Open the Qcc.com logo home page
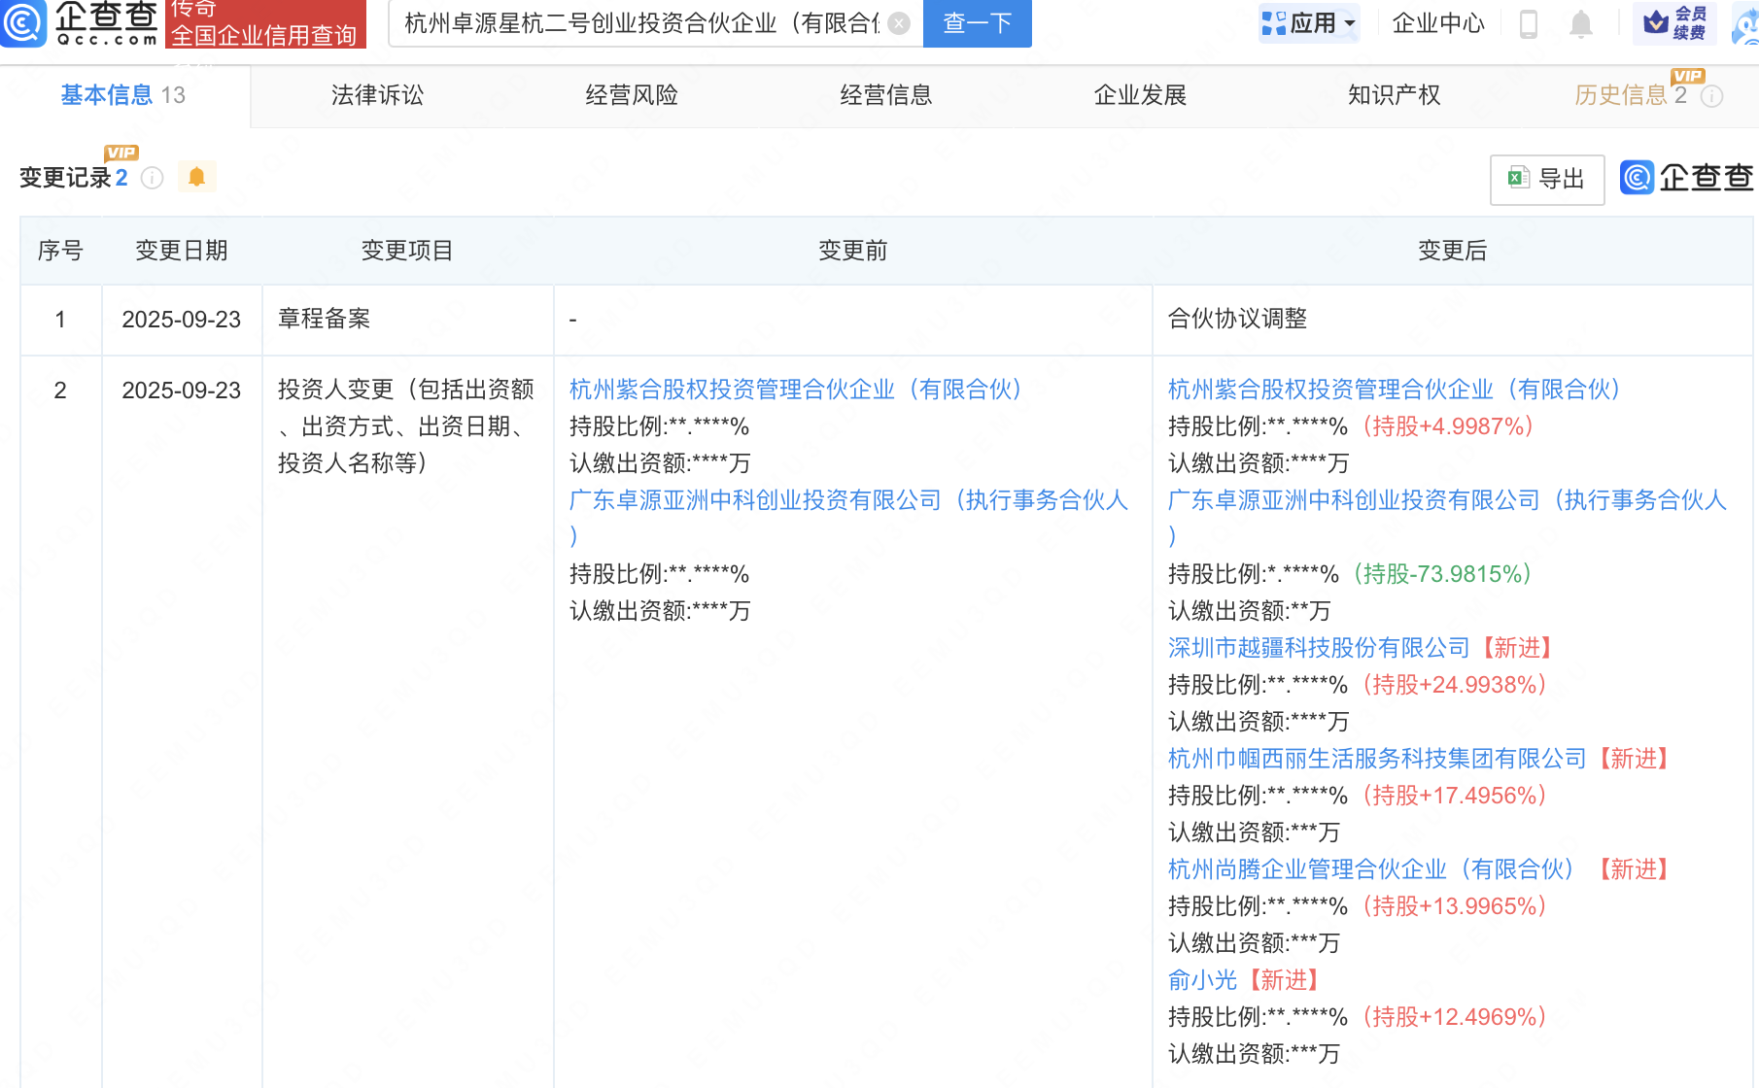The height and width of the screenshot is (1088, 1759). pyautogui.click(x=80, y=23)
